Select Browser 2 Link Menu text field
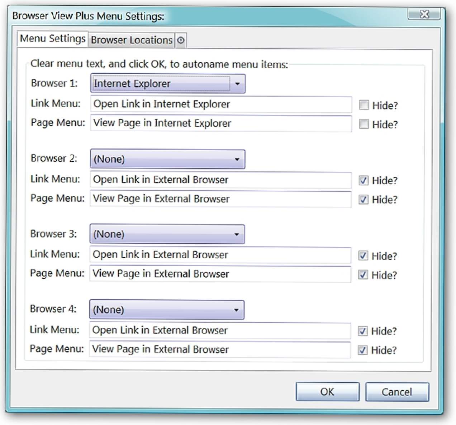This screenshot has width=456, height=425. point(220,180)
